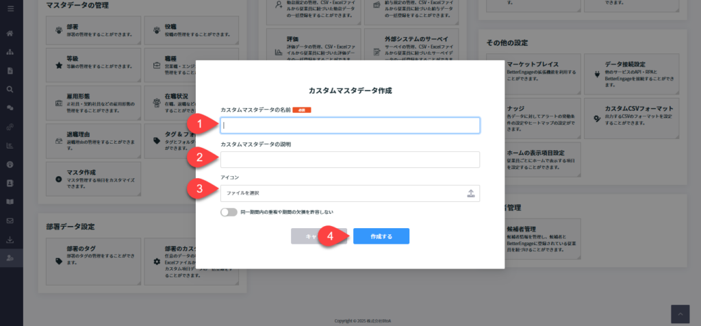Click the upload icon in the アイコン field
The width and height of the screenshot is (701, 326).
tap(470, 193)
